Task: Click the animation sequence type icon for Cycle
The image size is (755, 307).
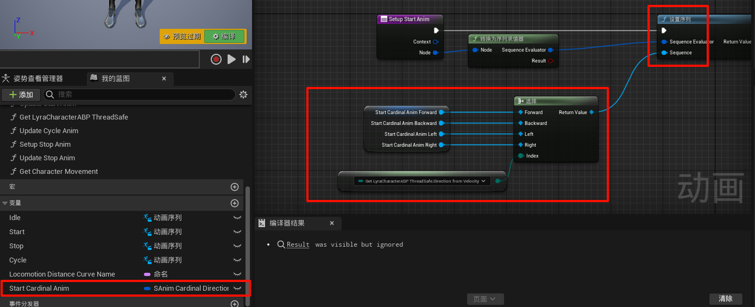Action: pyautogui.click(x=147, y=260)
